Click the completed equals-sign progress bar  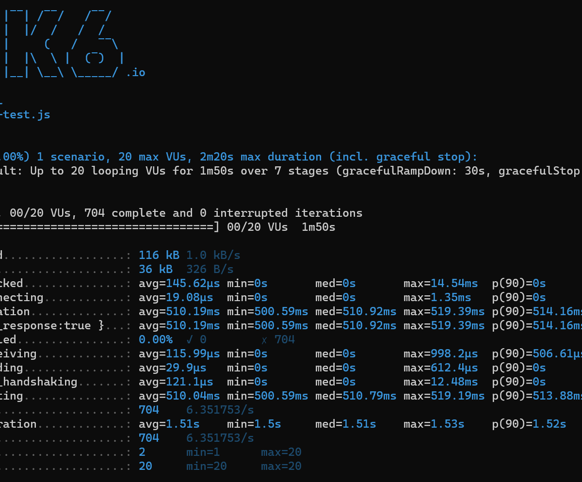107,227
